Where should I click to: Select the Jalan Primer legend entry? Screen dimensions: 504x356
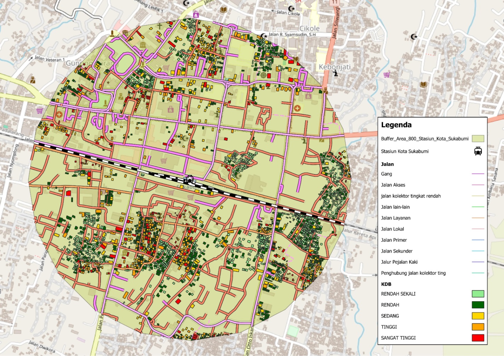click(394, 240)
